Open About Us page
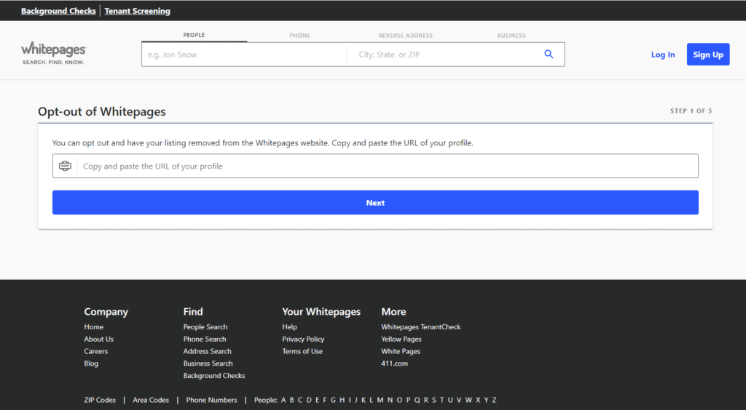This screenshot has width=746, height=410. pos(99,339)
